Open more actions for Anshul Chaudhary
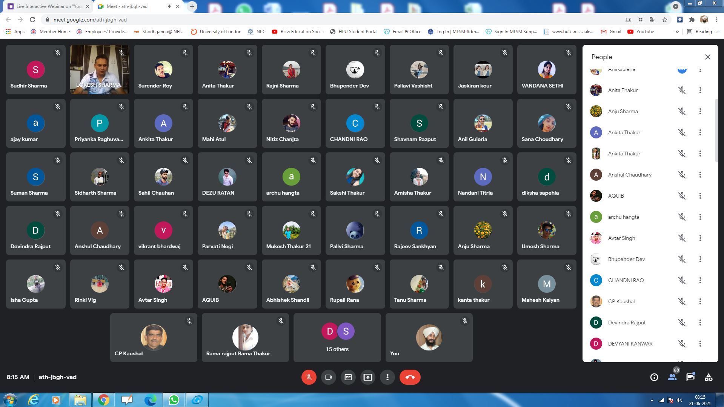Image resolution: width=724 pixels, height=407 pixels. tap(700, 175)
